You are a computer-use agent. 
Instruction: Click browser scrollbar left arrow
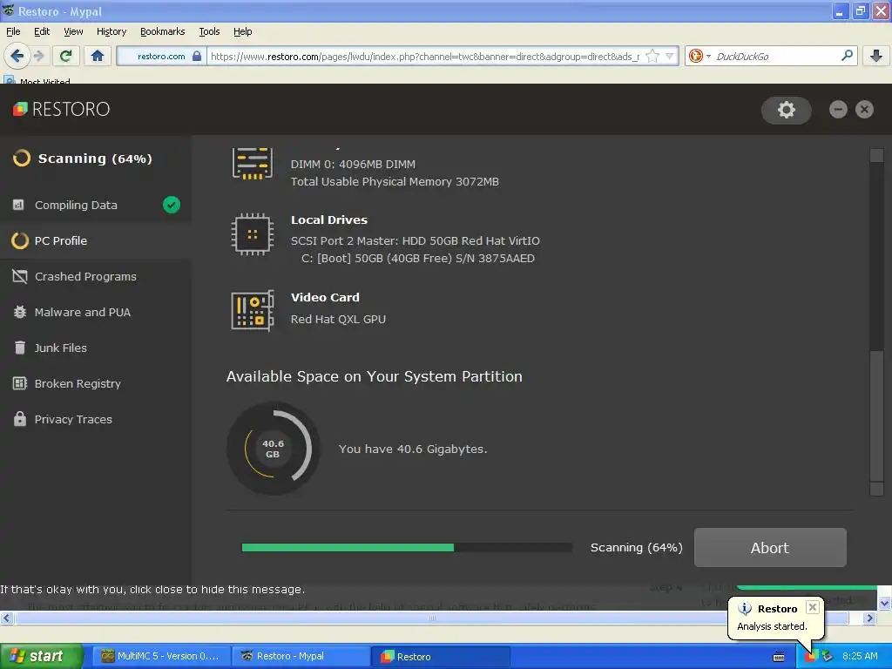click(x=6, y=618)
